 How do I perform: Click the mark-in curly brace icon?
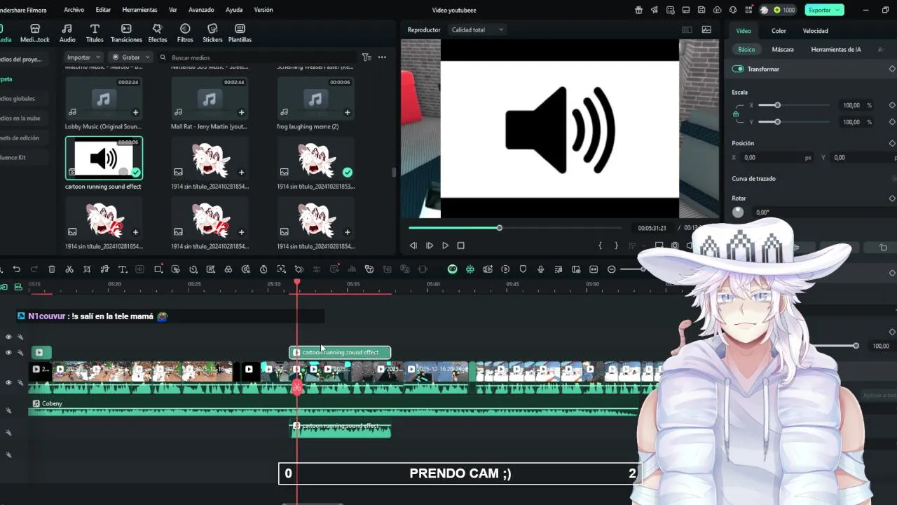600,245
